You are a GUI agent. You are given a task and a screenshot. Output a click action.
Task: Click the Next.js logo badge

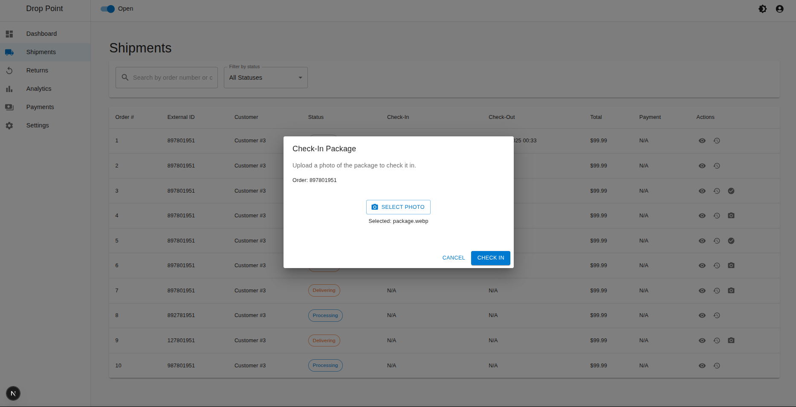(13, 393)
